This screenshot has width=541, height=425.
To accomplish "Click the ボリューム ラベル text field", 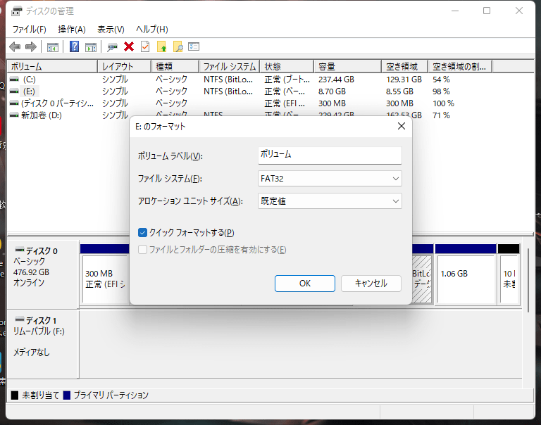I will (330, 155).
